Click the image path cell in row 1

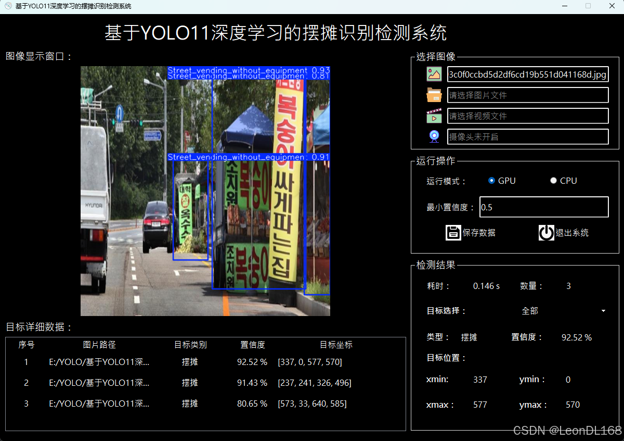point(99,362)
